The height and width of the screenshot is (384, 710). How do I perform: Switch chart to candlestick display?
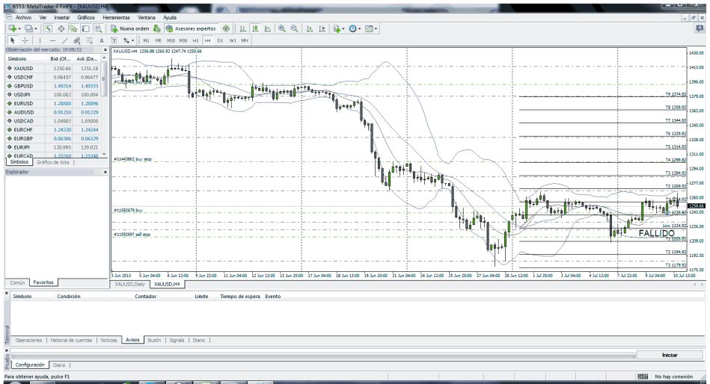(x=255, y=28)
